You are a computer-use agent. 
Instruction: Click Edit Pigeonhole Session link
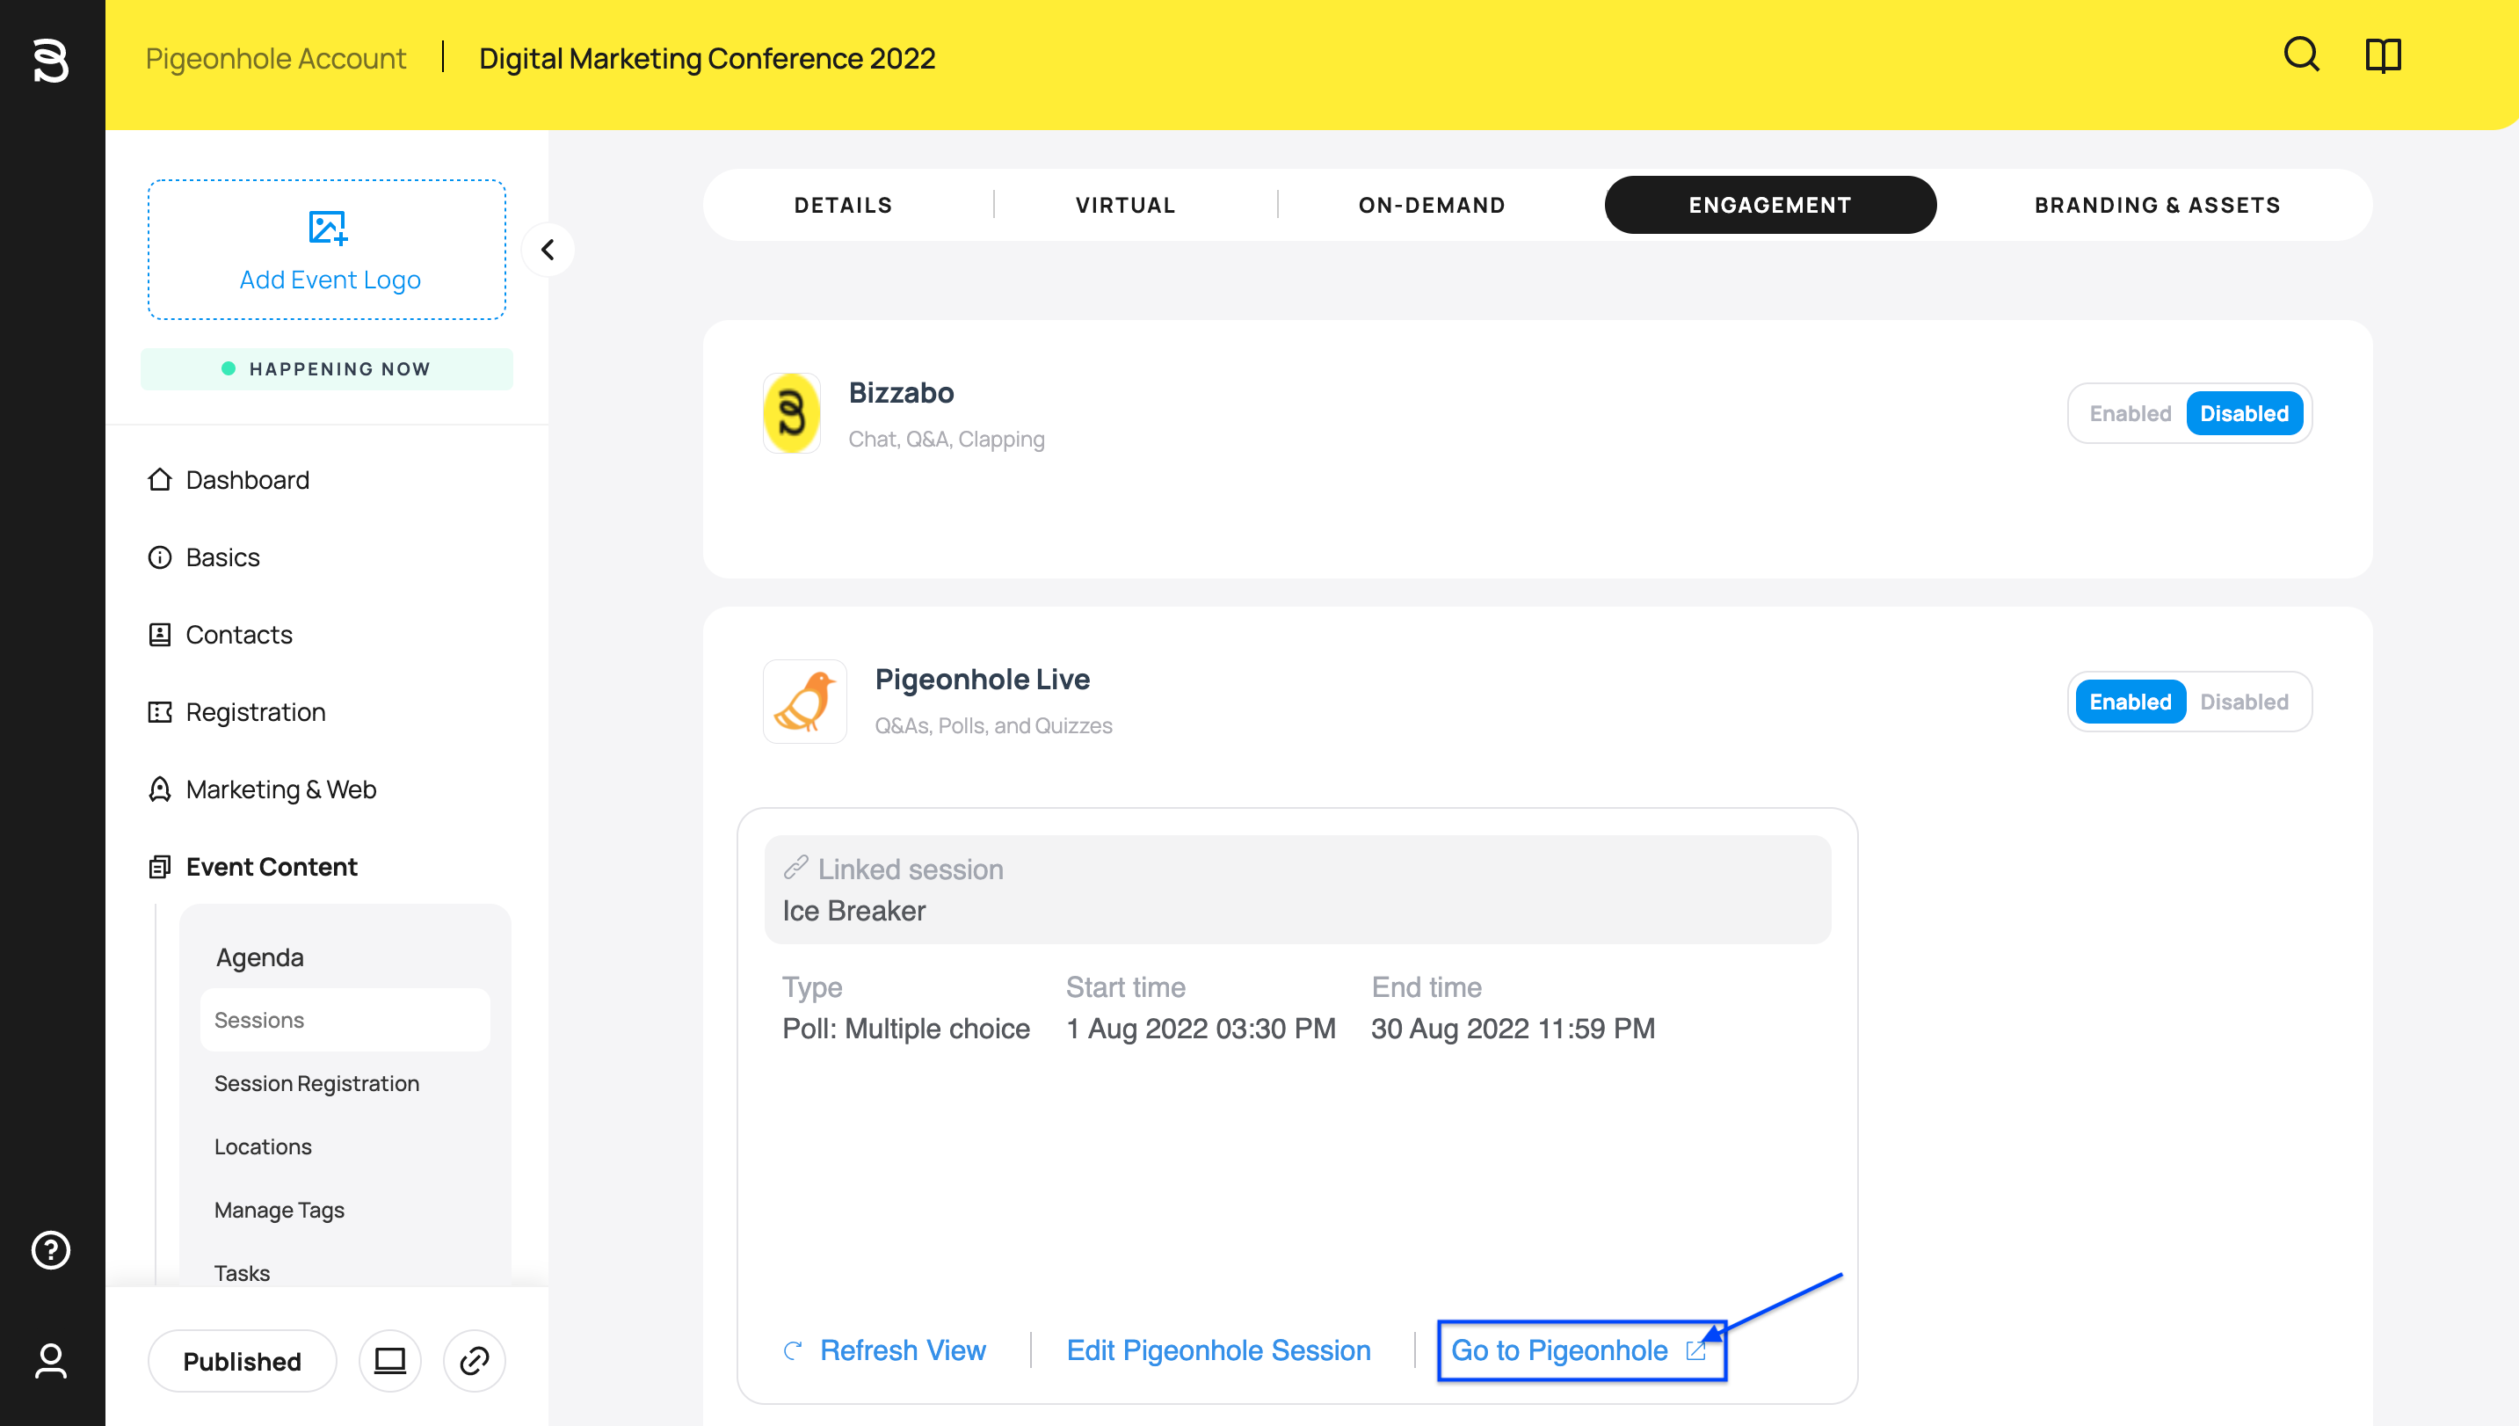pyautogui.click(x=1218, y=1350)
